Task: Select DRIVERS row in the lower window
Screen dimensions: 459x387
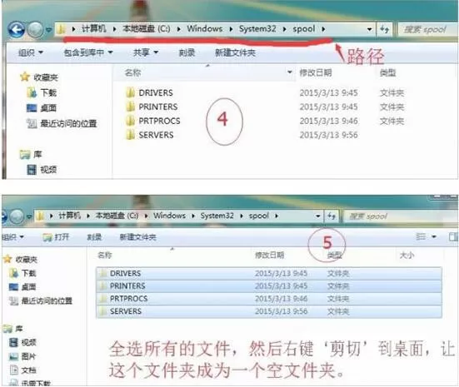Action: [x=269, y=273]
